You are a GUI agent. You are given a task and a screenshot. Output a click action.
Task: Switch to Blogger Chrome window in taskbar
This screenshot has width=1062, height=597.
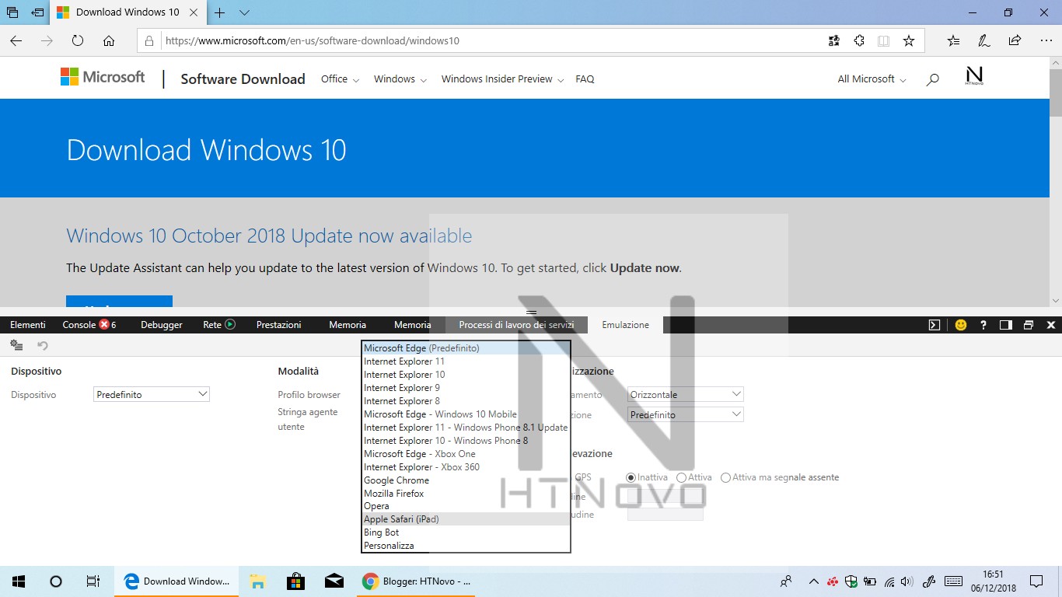point(417,581)
